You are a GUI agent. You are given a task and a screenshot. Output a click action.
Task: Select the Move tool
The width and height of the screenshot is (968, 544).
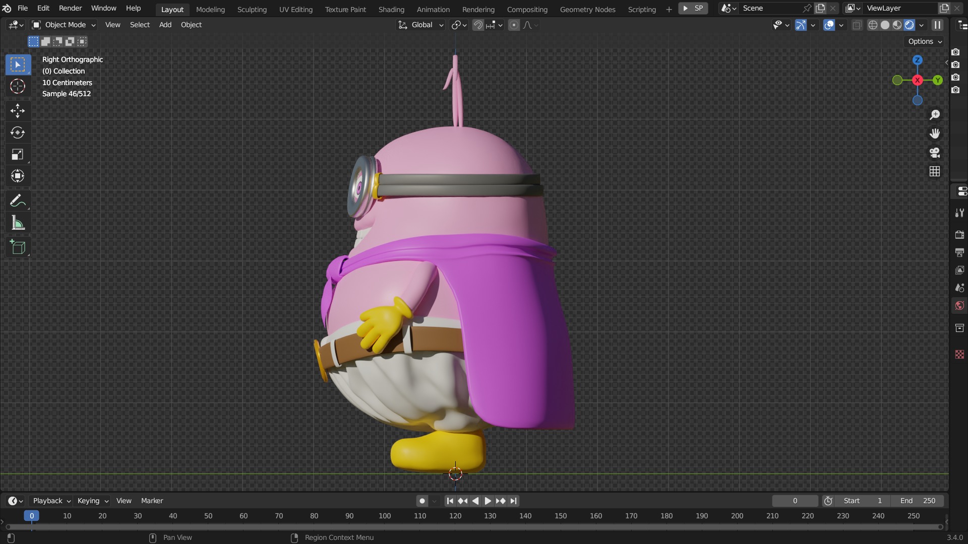(x=18, y=111)
